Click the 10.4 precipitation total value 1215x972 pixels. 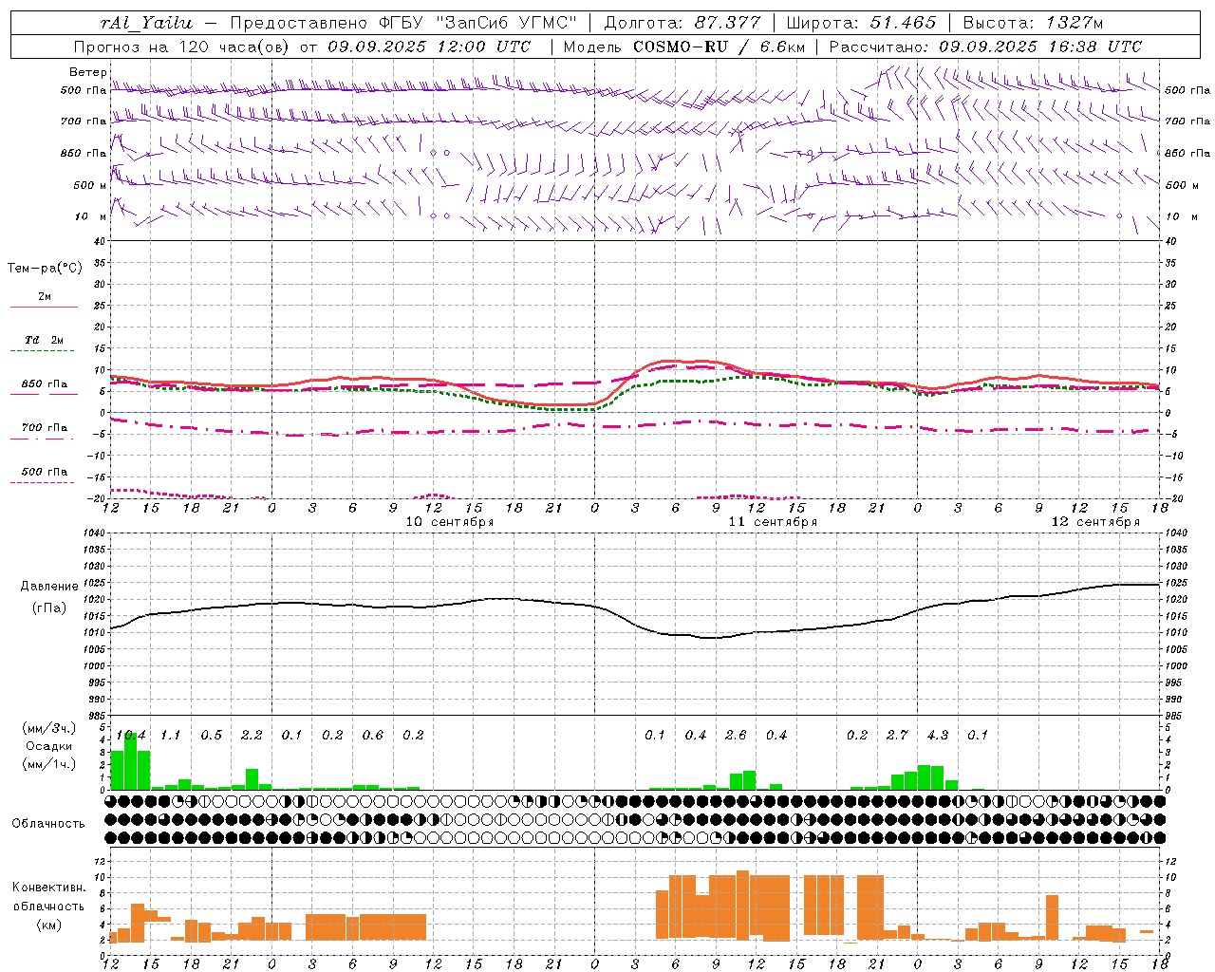coord(131,736)
